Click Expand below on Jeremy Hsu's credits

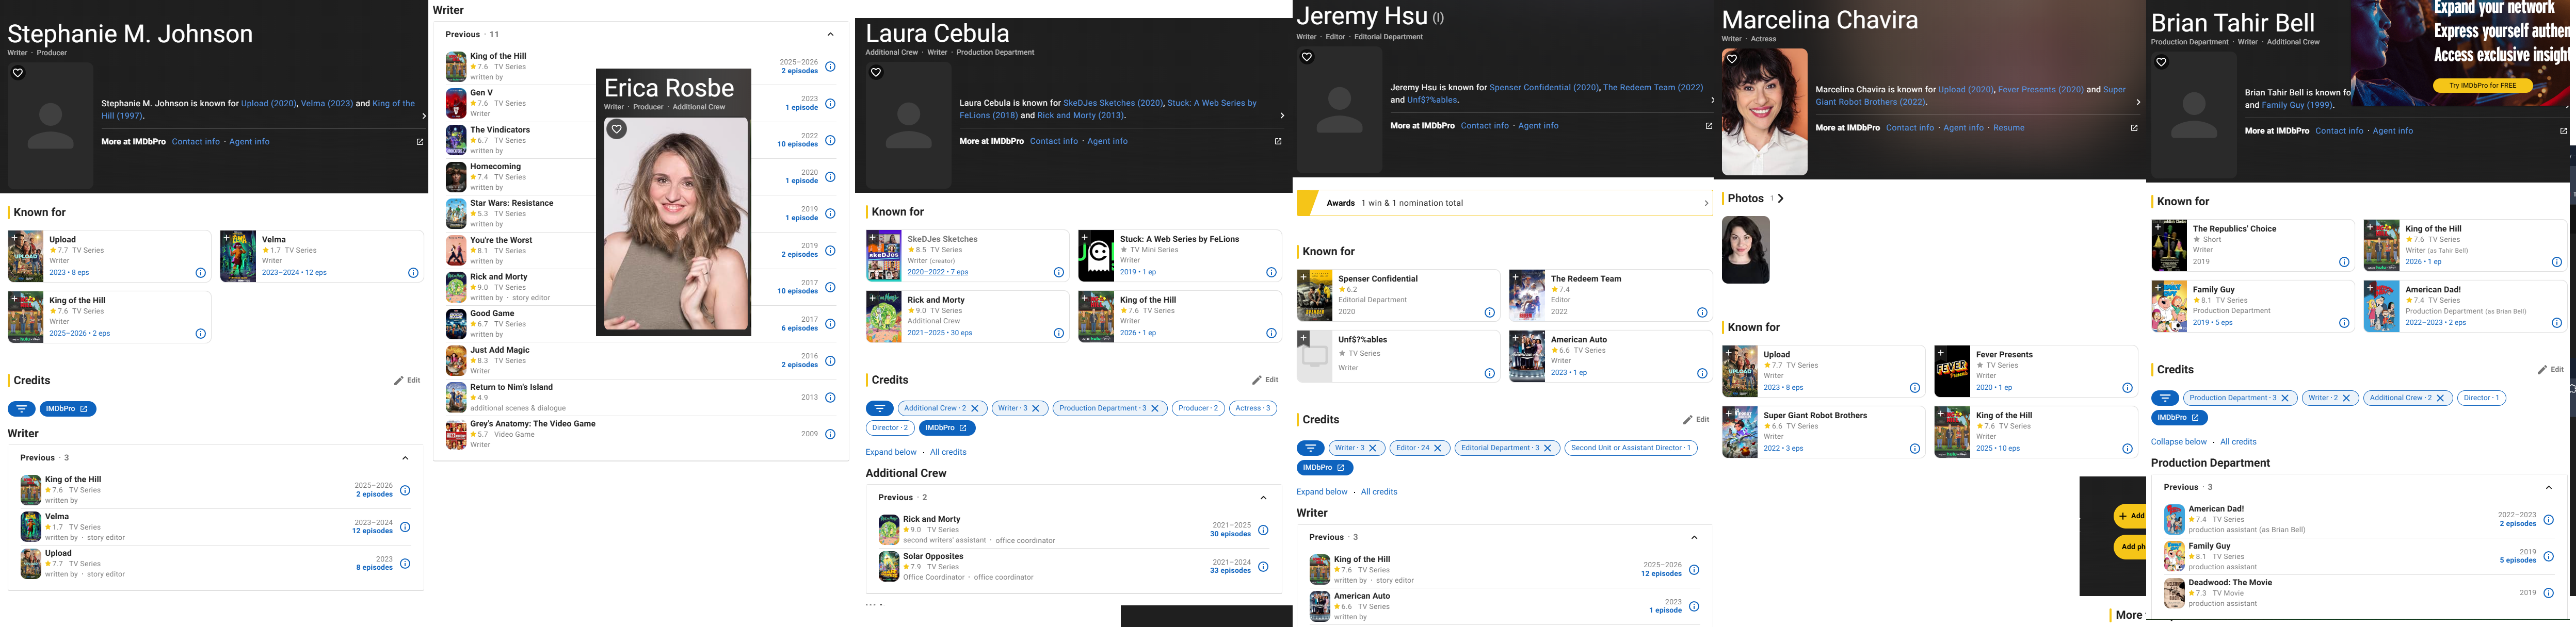coord(1322,492)
